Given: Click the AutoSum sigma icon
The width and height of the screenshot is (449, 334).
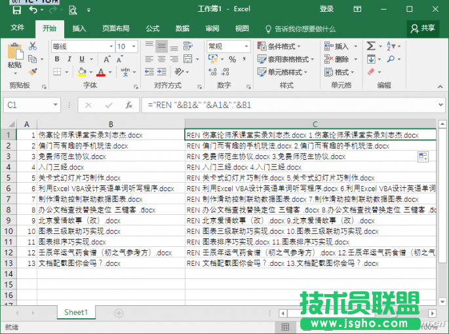Looking at the screenshot, I should (371, 46).
